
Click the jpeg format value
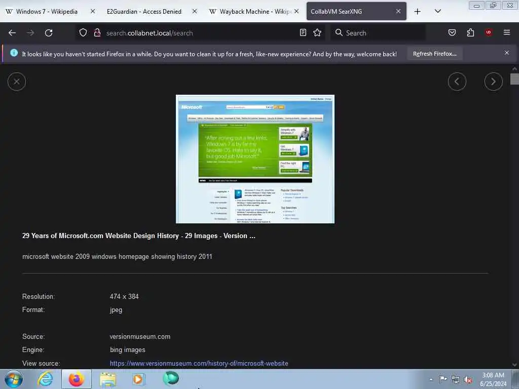tap(116, 310)
